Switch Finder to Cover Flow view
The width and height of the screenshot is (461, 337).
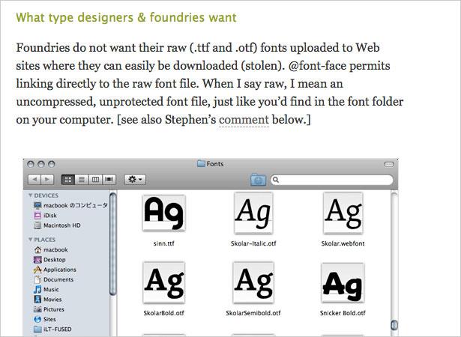click(109, 180)
